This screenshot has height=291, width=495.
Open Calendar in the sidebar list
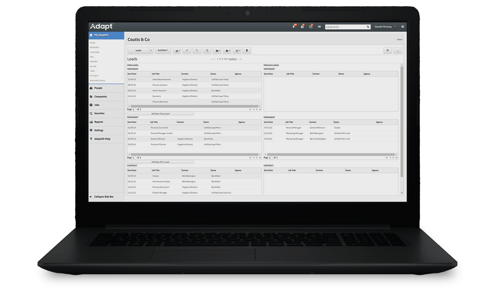94,62
